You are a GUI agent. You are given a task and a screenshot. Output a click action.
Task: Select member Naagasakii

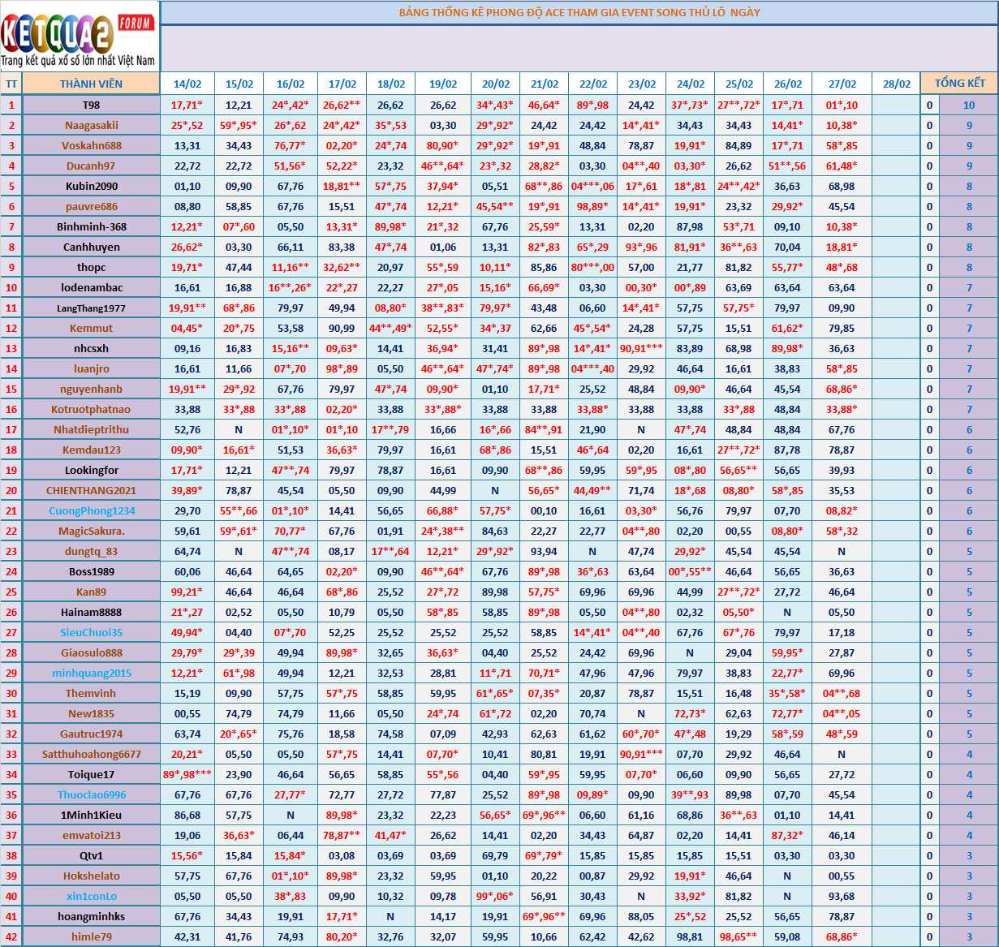(91, 125)
